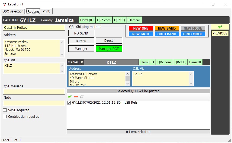Image resolution: width=232 pixels, height=143 pixels.
Task: Click the blue GRID MODE indicator
Action: [x=193, y=34]
